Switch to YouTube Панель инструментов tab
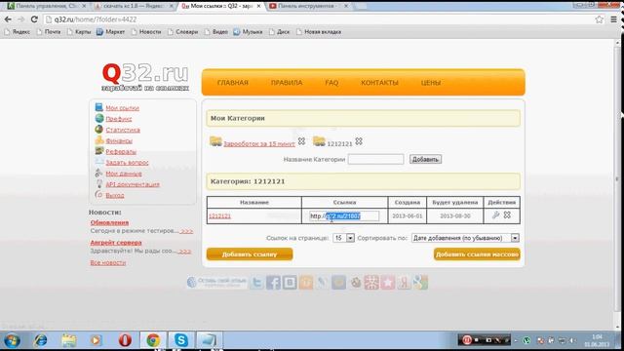This screenshot has height=351, width=624. point(308,6)
